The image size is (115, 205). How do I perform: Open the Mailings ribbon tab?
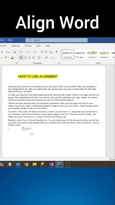(16, 46)
